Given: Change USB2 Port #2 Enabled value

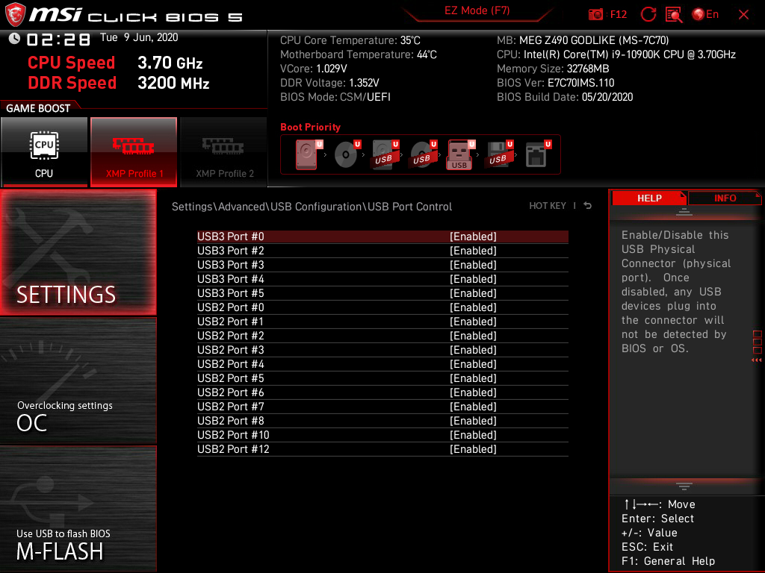Looking at the screenshot, I should [473, 335].
